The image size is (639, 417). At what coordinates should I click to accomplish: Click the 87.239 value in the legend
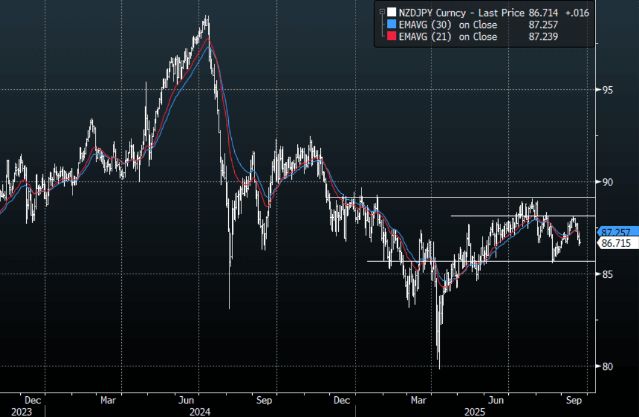click(543, 37)
